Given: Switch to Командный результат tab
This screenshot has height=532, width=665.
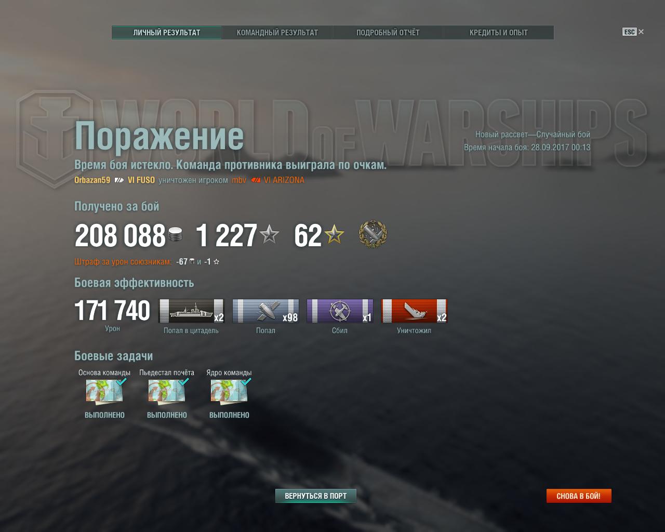Looking at the screenshot, I should [277, 32].
